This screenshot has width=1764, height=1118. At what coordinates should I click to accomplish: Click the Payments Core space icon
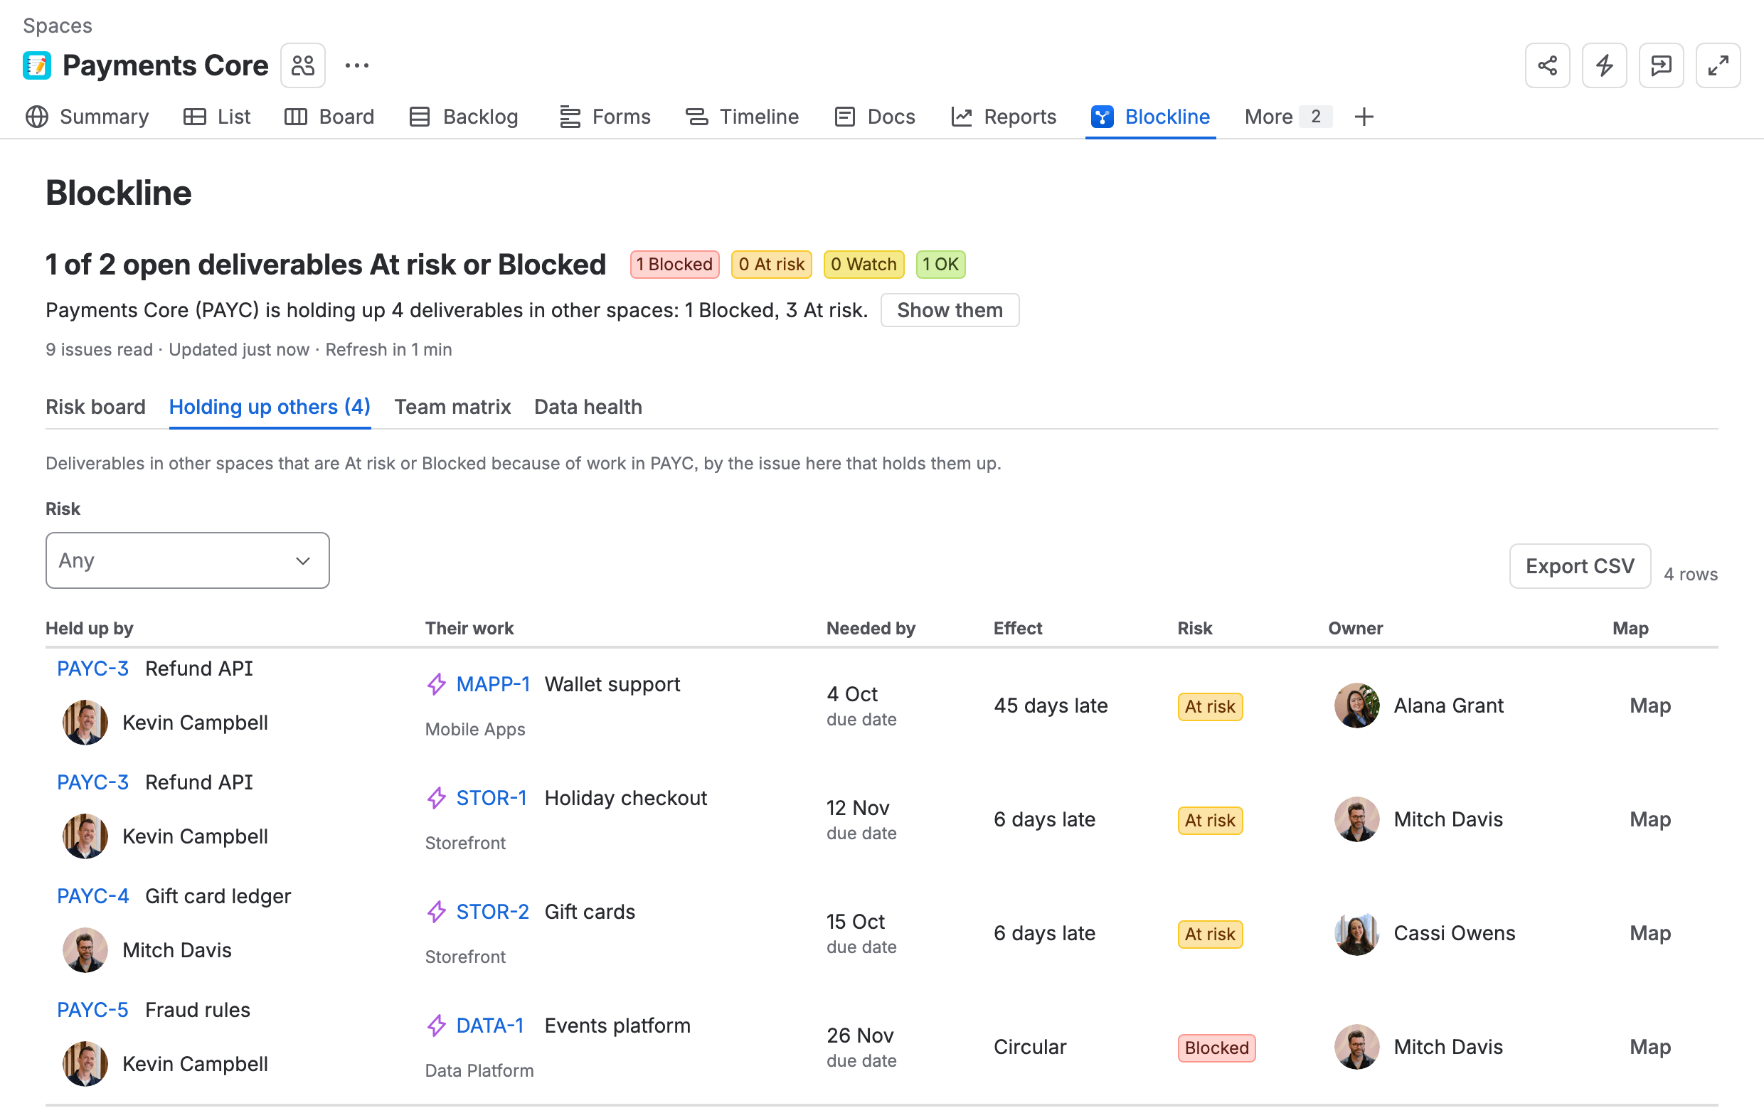click(x=36, y=65)
